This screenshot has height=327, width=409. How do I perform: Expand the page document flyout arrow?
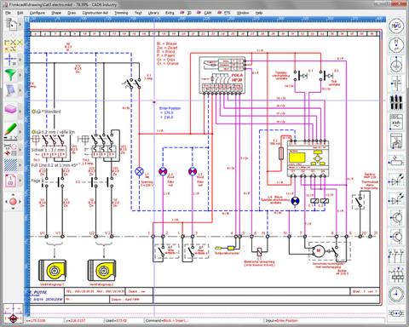pyautogui.click(x=20, y=181)
